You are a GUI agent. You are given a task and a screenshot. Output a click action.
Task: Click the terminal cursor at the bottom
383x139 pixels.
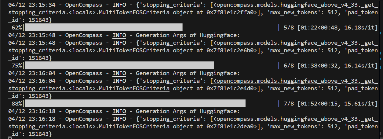point(10,138)
